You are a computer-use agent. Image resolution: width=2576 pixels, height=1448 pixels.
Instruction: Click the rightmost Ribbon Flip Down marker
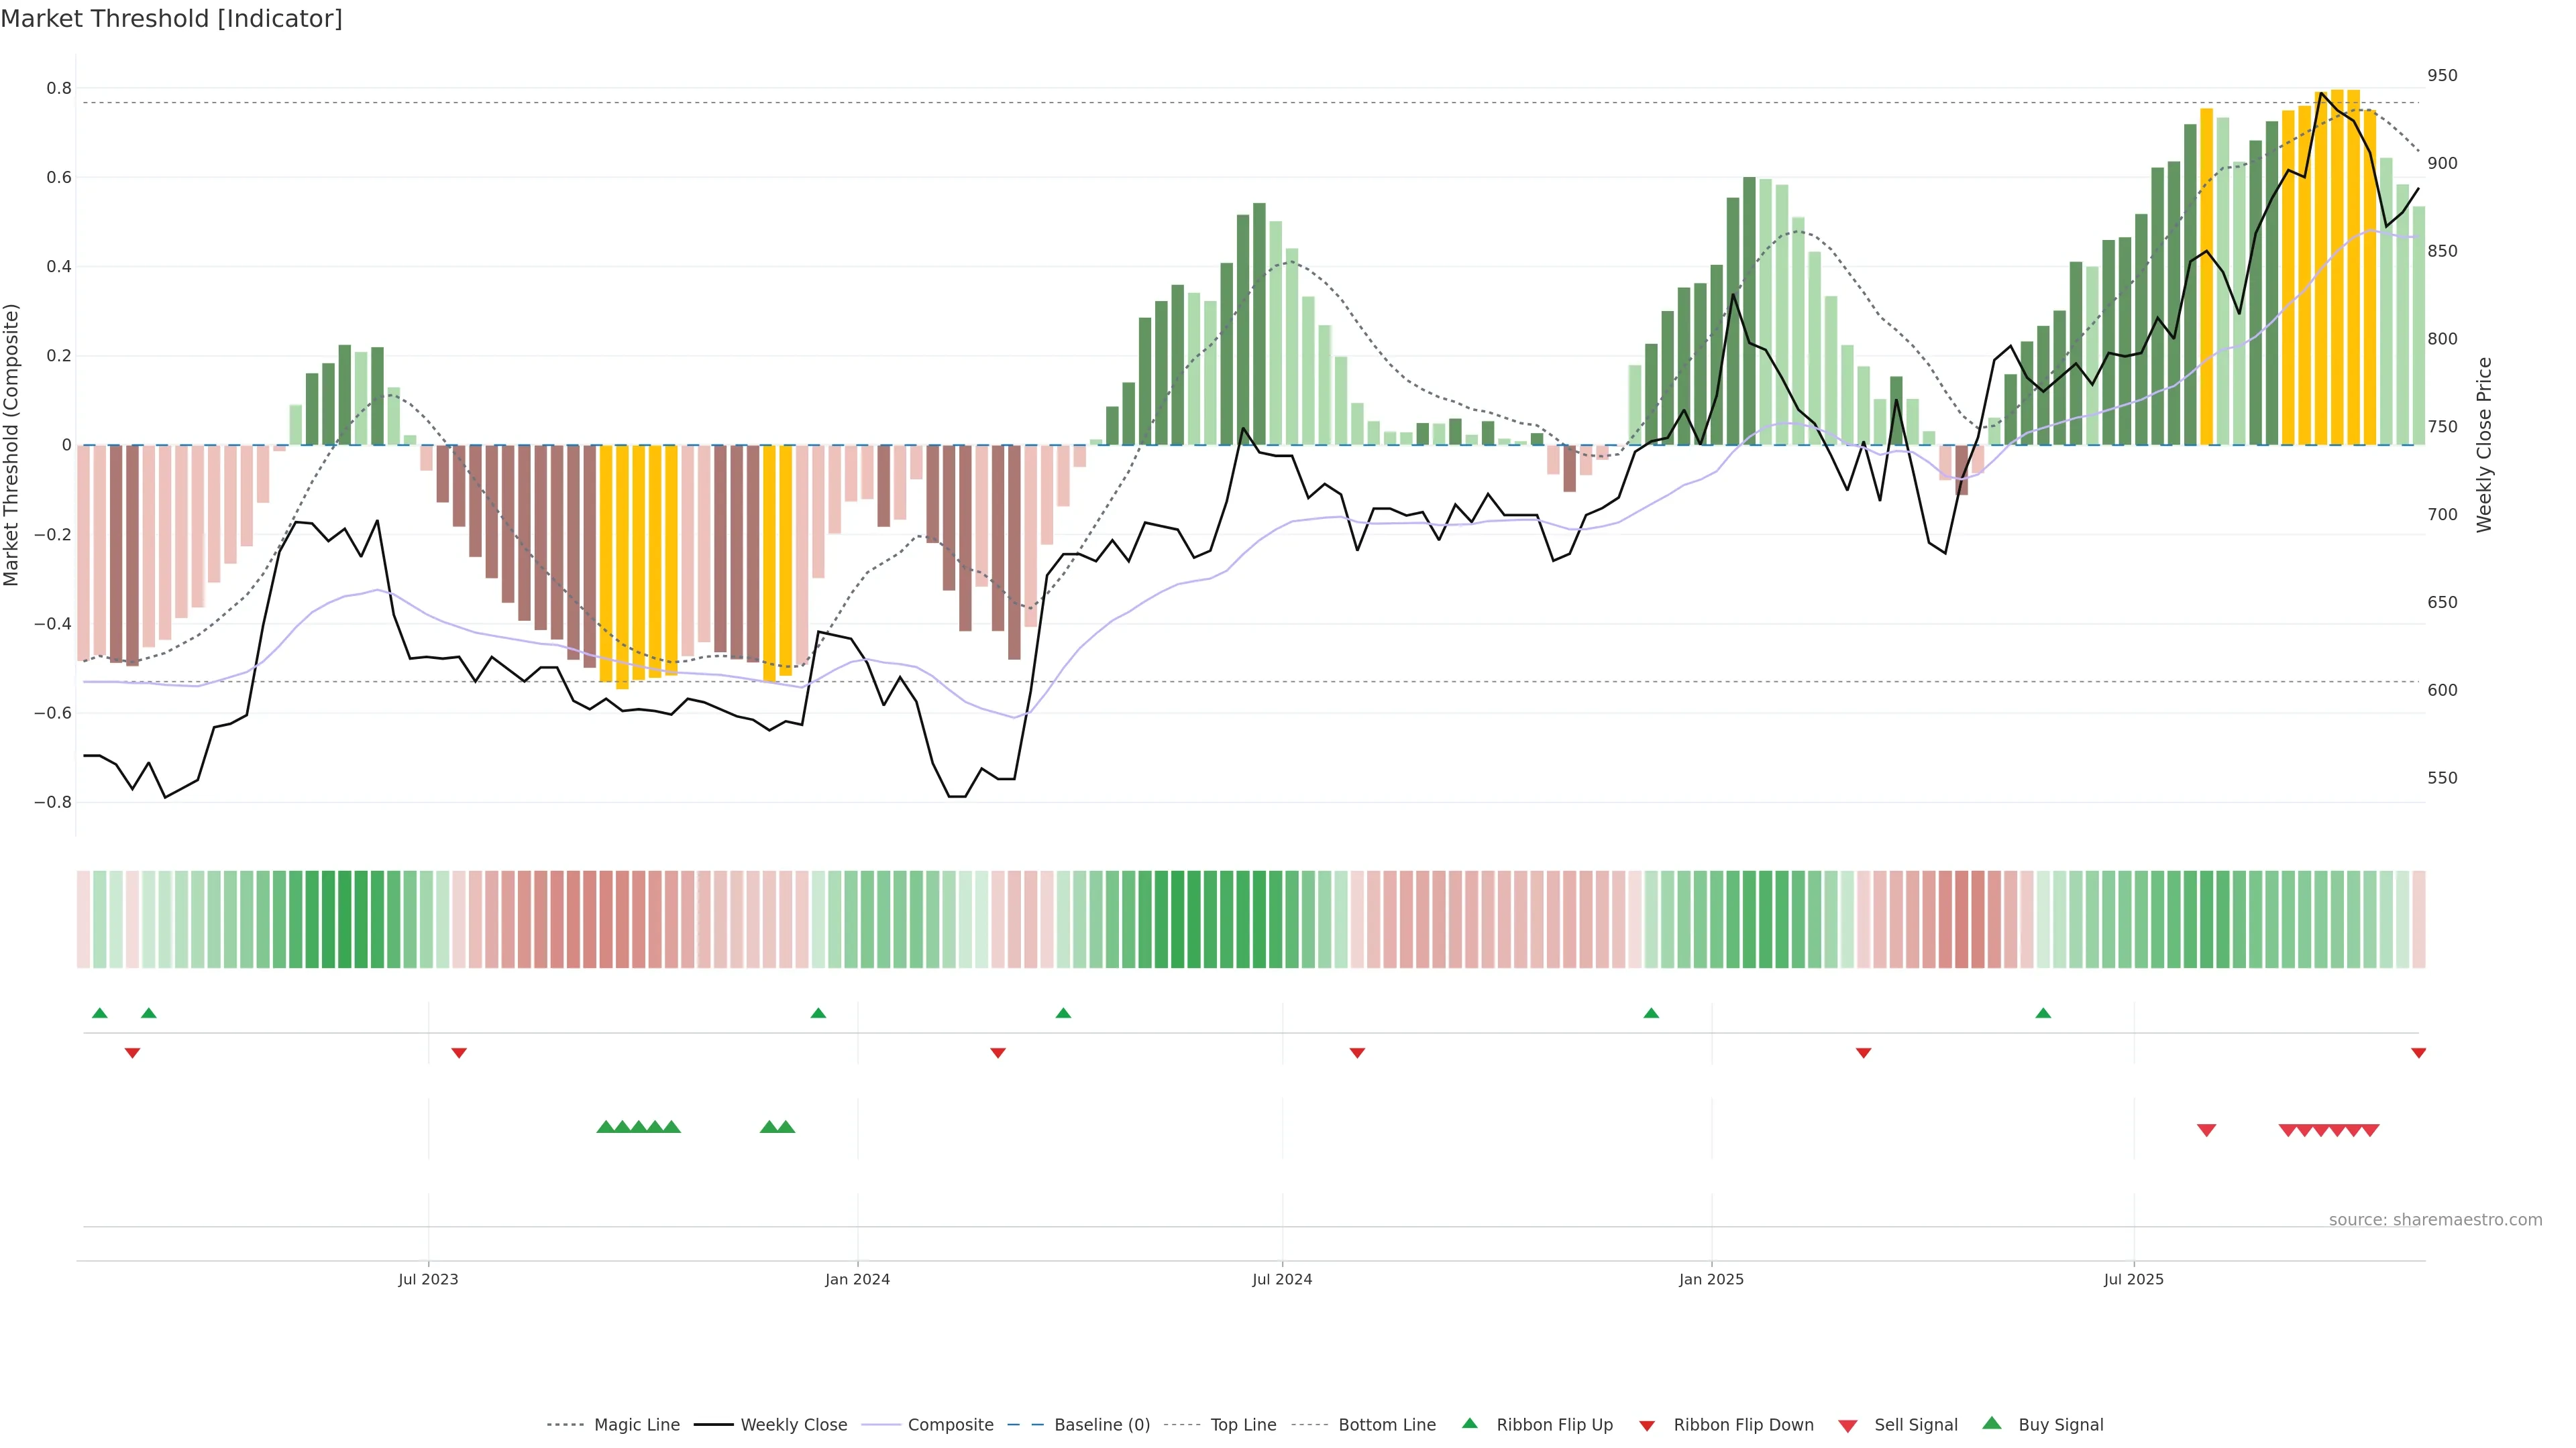[x=2418, y=1052]
